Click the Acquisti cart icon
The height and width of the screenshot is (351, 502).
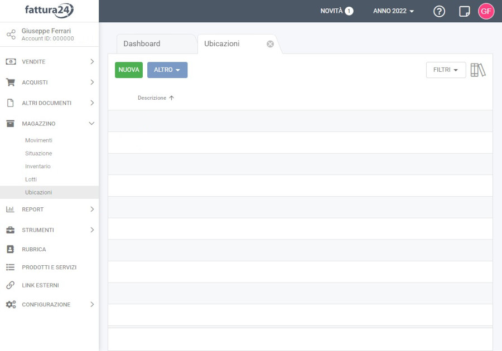pos(11,82)
